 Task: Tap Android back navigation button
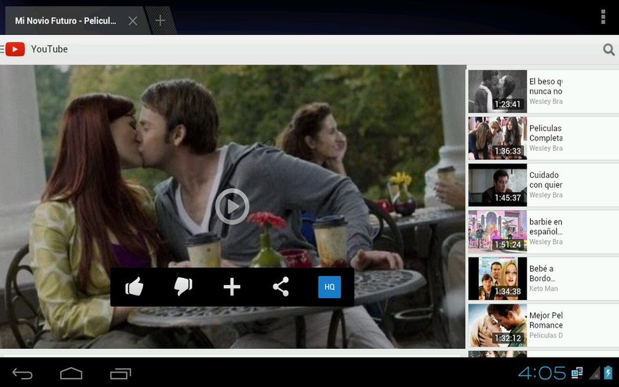coord(22,373)
